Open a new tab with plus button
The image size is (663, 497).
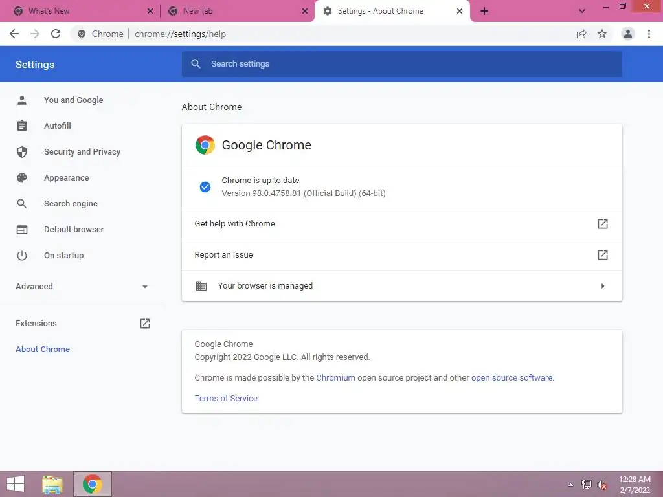pyautogui.click(x=484, y=11)
